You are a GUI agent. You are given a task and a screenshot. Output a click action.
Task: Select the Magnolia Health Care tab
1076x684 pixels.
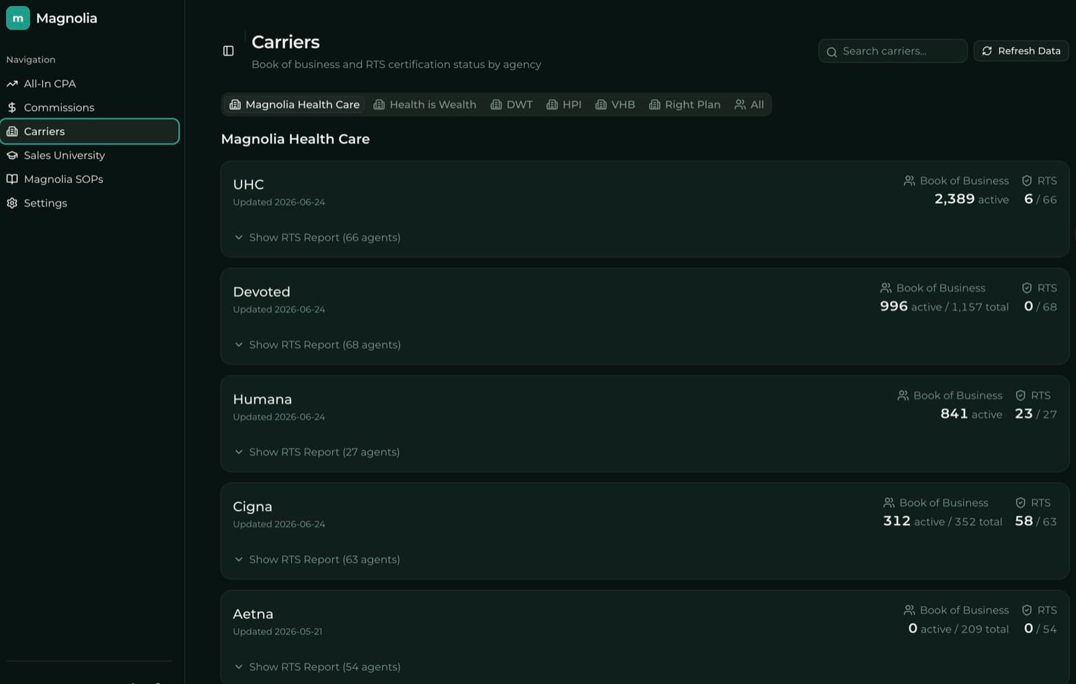click(x=295, y=105)
